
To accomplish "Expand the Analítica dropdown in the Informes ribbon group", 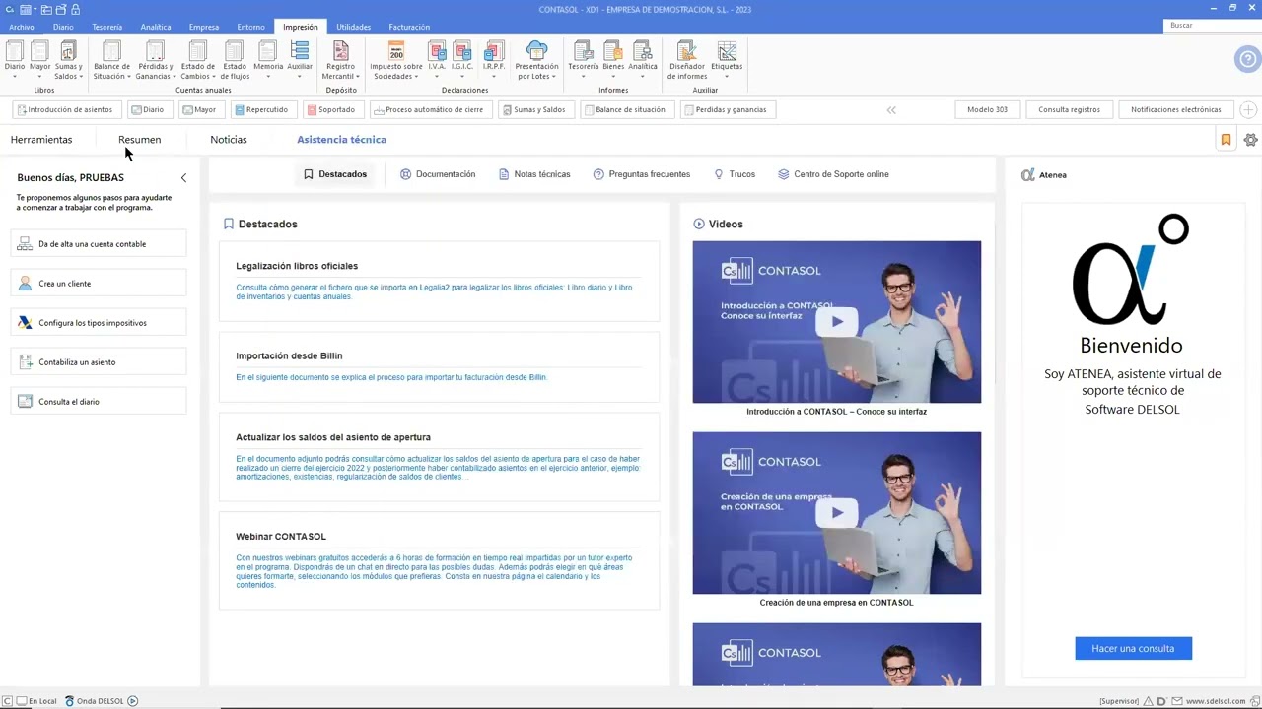I will 643,75.
